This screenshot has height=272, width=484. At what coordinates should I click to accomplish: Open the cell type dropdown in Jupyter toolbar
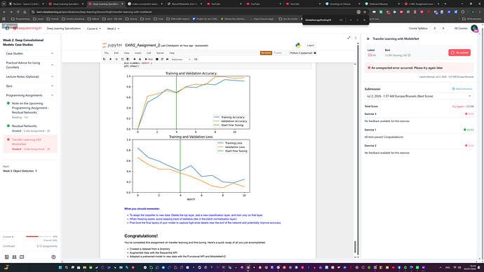(180, 59)
